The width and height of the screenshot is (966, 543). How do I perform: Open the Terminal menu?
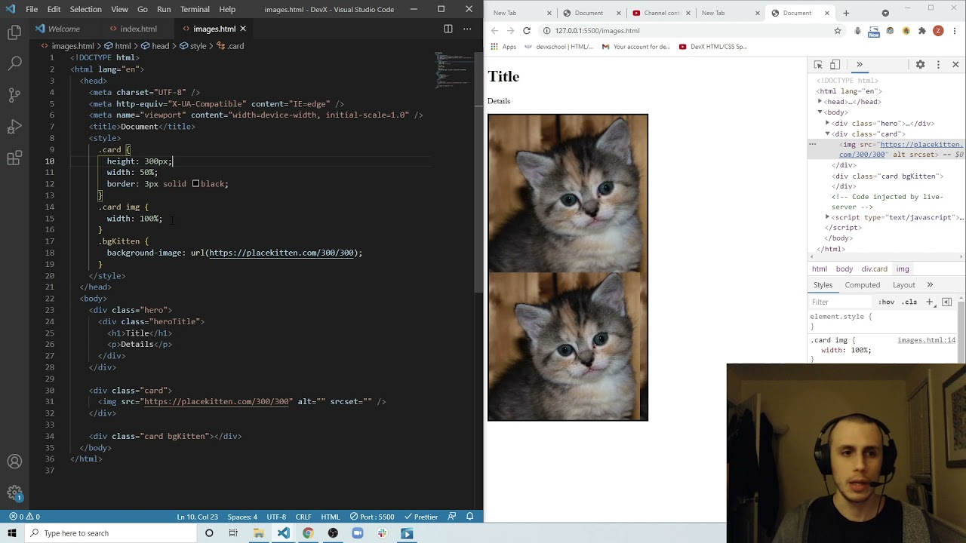(x=195, y=9)
